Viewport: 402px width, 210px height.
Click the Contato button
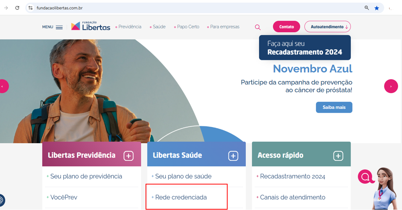286,27
